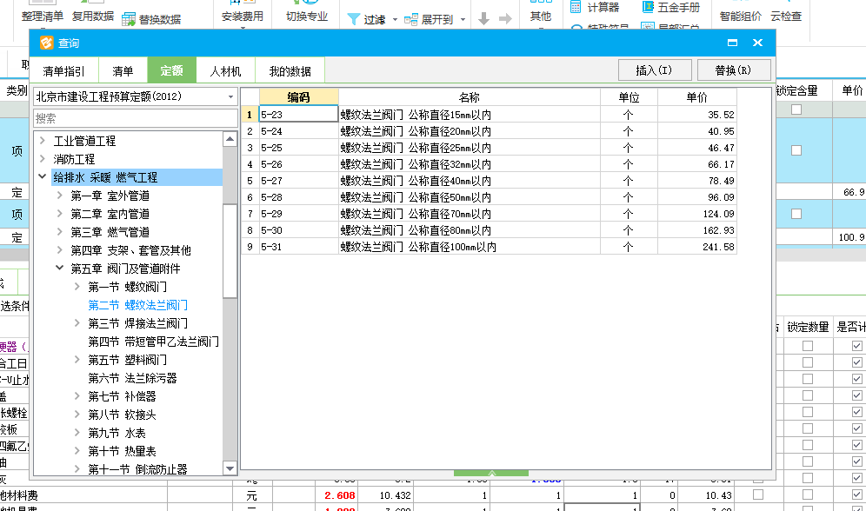The width and height of the screenshot is (866, 511).
Task: Click price cell 162.93
Action: click(x=697, y=230)
